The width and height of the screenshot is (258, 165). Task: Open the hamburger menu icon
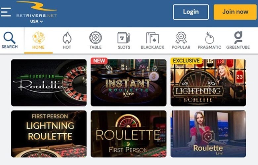(6, 12)
